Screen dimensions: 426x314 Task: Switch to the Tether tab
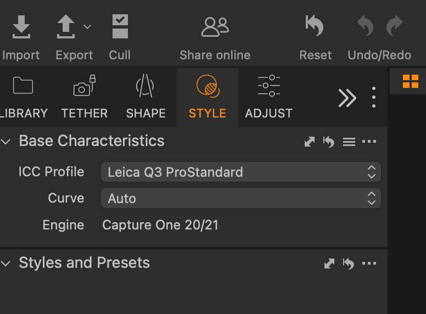(84, 98)
